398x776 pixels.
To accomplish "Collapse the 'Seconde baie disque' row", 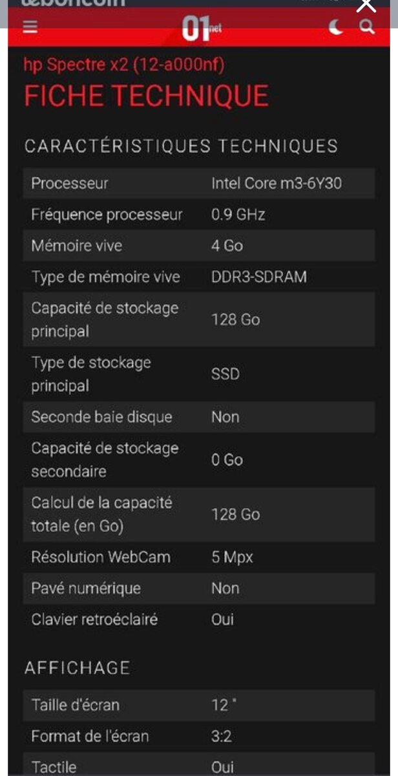I will [199, 417].
